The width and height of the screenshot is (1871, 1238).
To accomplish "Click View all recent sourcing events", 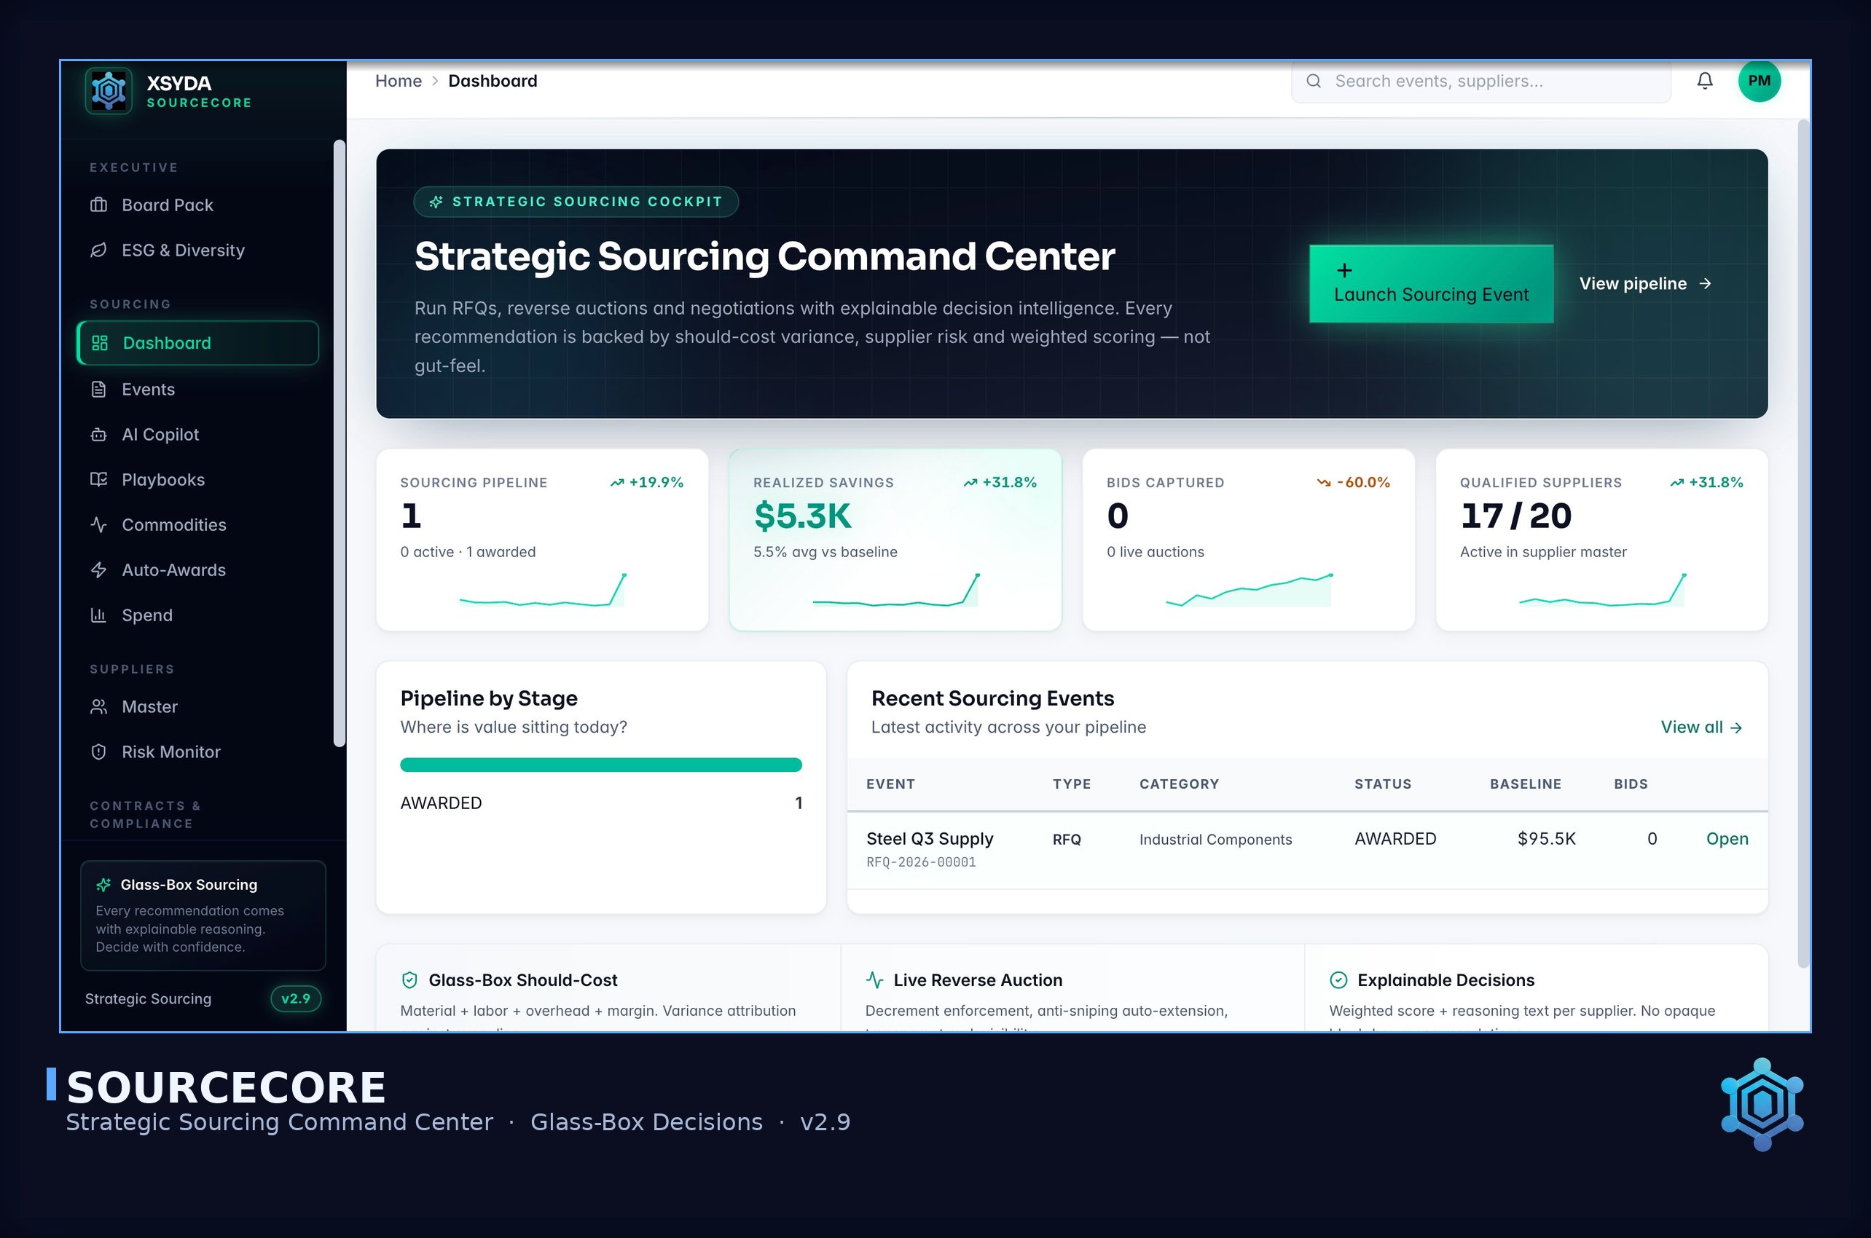I will click(1701, 728).
